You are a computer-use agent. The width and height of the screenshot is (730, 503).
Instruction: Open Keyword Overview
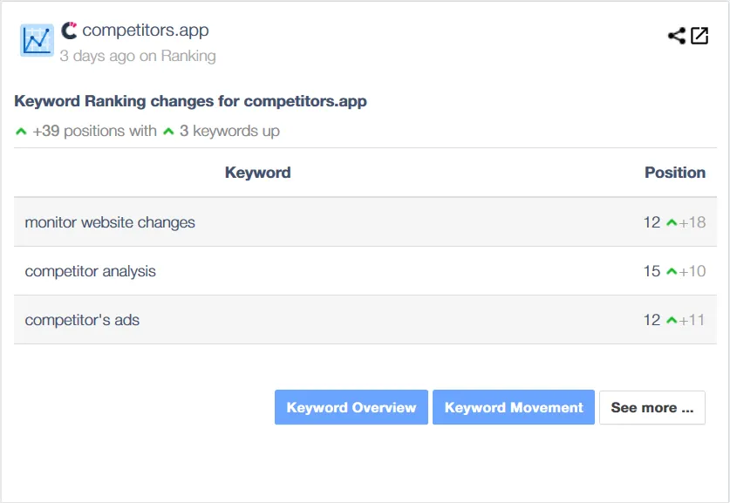pos(351,407)
